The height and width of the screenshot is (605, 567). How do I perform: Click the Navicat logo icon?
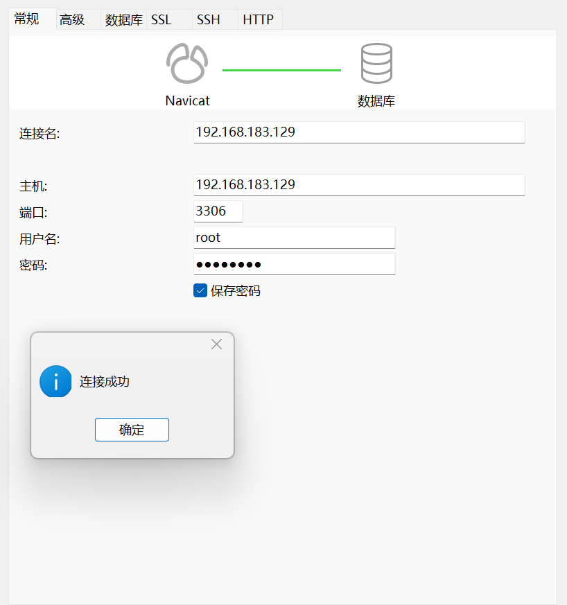click(187, 63)
